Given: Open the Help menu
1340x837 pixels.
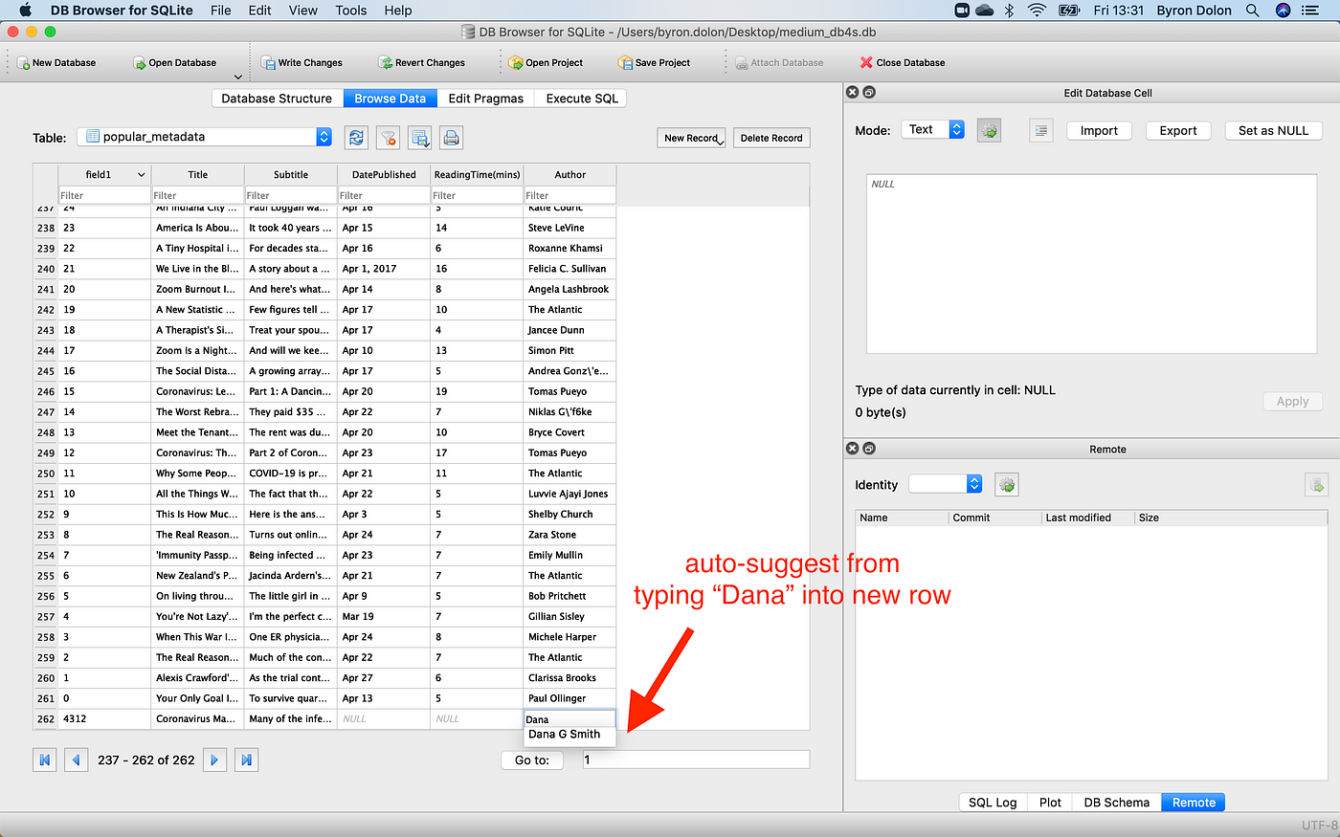Looking at the screenshot, I should point(398,11).
